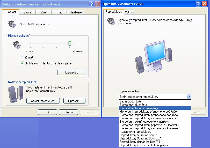The image size is (210, 148).
Task: Click Upřesnit button under Hlasitost zařízení
Action: pos(71,73)
